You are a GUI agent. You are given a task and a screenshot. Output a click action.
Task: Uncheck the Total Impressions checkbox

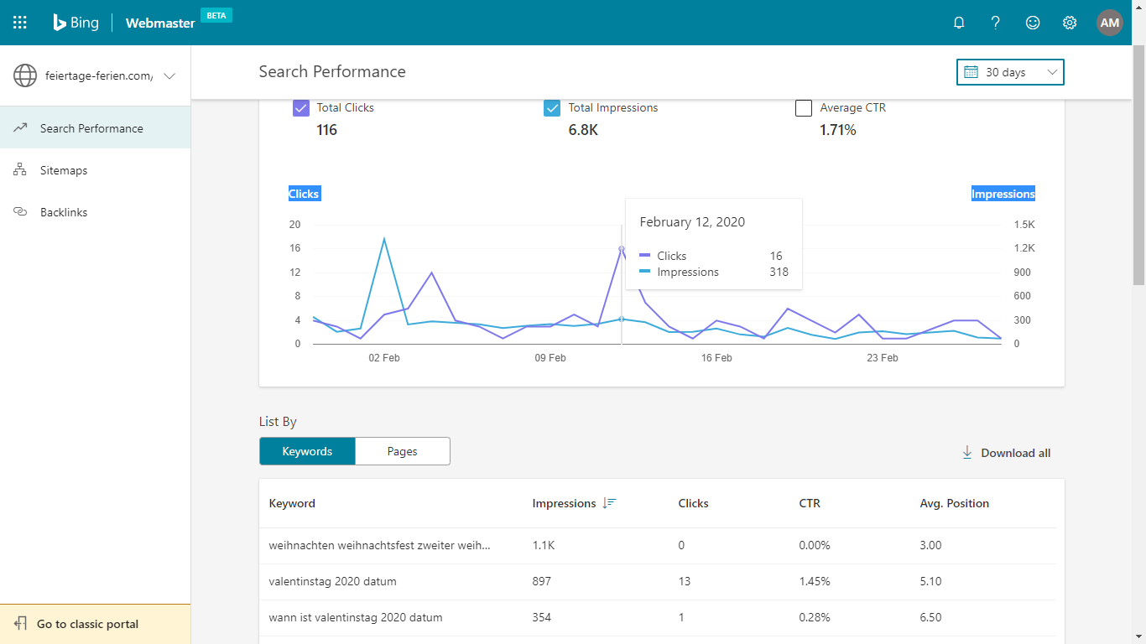pos(552,108)
